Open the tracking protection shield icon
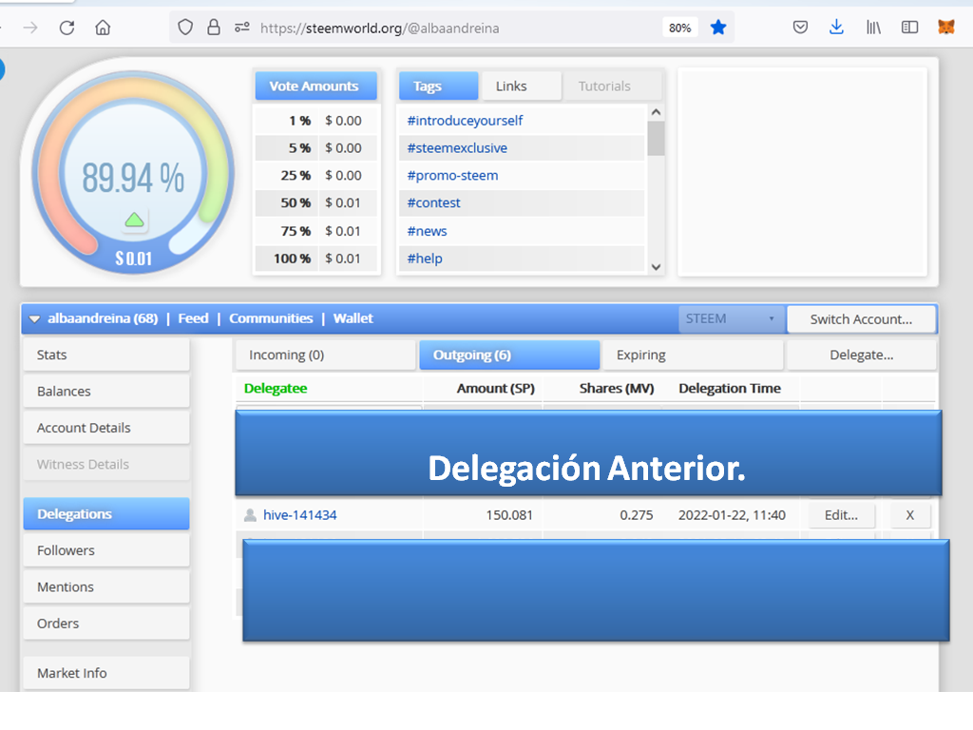973x730 pixels. [185, 28]
